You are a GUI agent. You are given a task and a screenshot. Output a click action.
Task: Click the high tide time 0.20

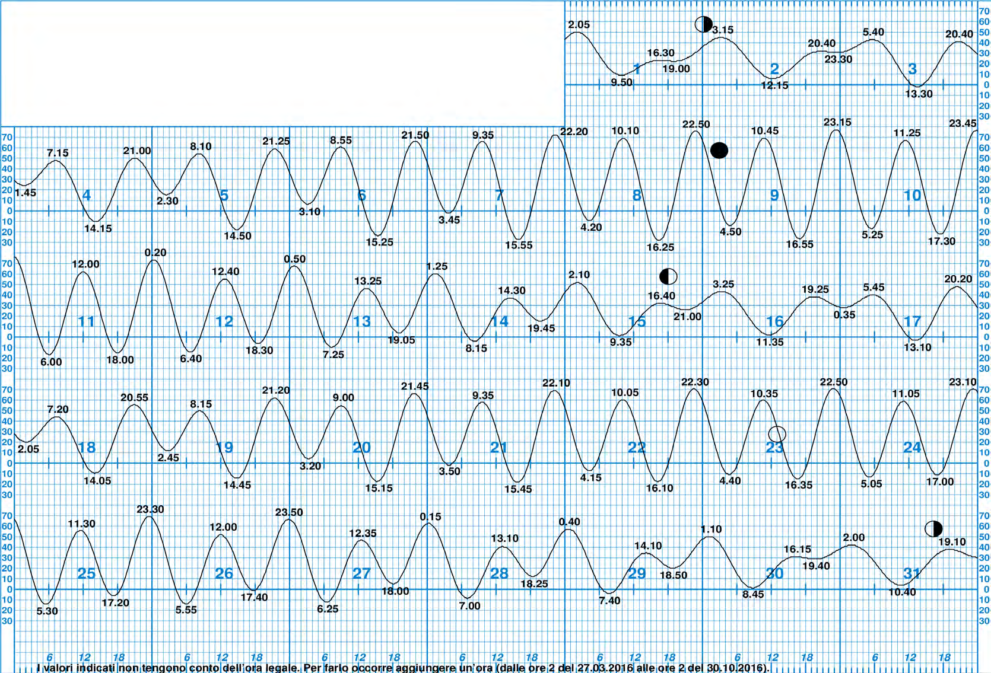coord(155,253)
